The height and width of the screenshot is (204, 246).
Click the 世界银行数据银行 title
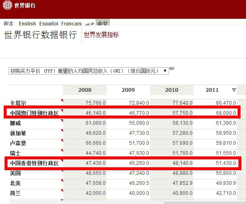coord(41,35)
